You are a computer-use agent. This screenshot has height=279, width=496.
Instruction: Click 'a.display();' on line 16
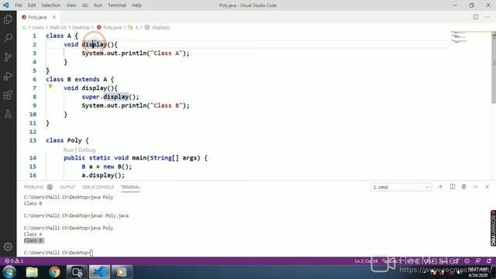[x=103, y=175]
